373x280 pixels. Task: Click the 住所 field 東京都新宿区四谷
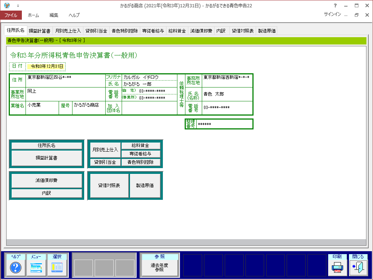[66, 81]
